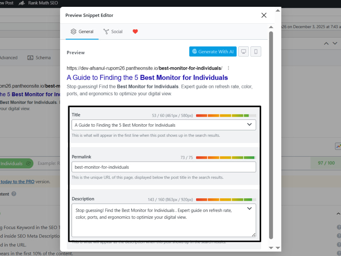Select mobile preview mode icon

point(256,52)
